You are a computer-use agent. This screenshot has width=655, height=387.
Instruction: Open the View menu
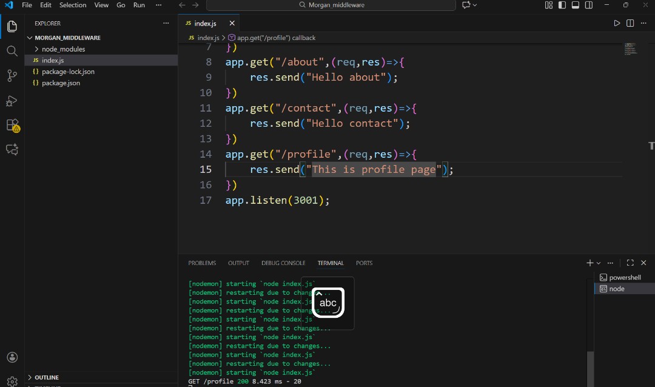tap(101, 5)
